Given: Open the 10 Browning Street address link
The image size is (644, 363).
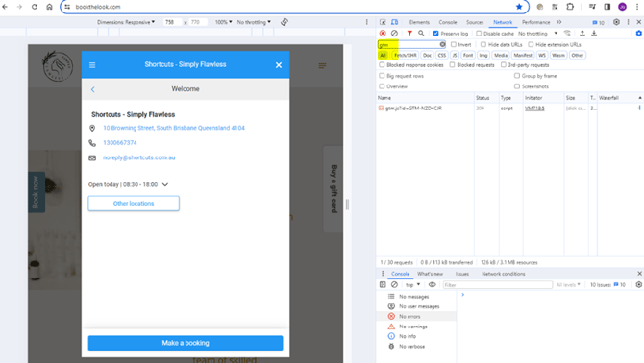Looking at the screenshot, I should tap(174, 128).
